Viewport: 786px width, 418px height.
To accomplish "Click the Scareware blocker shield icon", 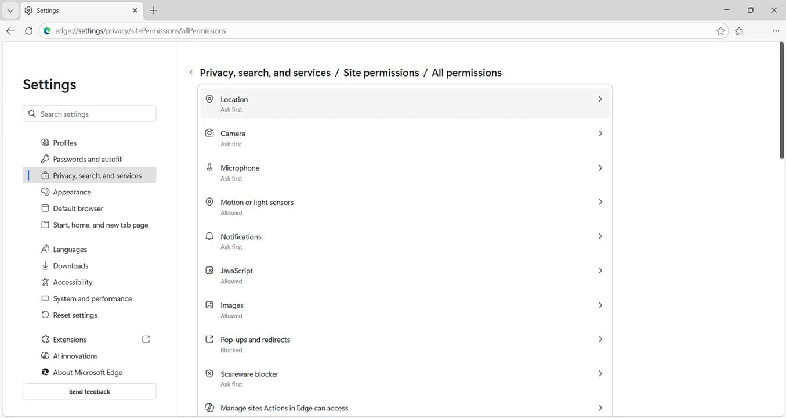I will tap(209, 373).
